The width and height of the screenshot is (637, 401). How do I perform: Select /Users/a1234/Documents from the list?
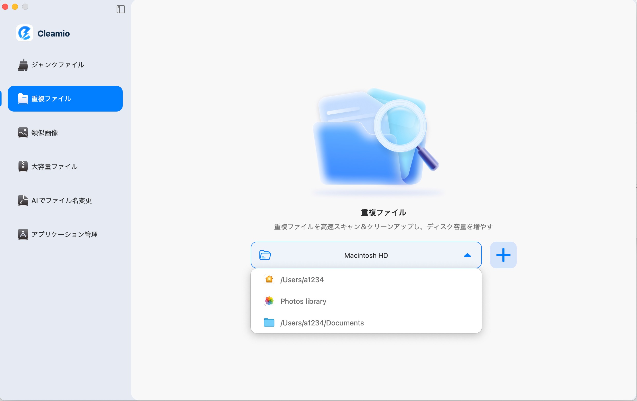tap(322, 323)
